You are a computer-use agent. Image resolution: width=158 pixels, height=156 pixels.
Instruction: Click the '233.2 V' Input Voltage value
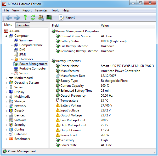pyautogui.click(x=106, y=110)
